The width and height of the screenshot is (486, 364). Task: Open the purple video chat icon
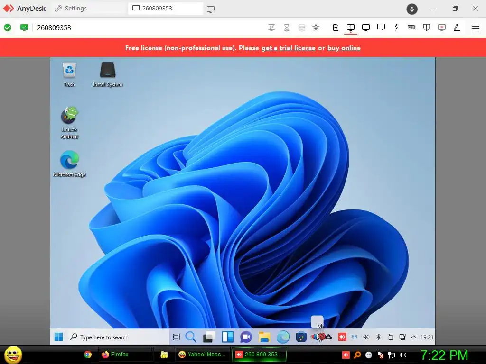point(246,337)
